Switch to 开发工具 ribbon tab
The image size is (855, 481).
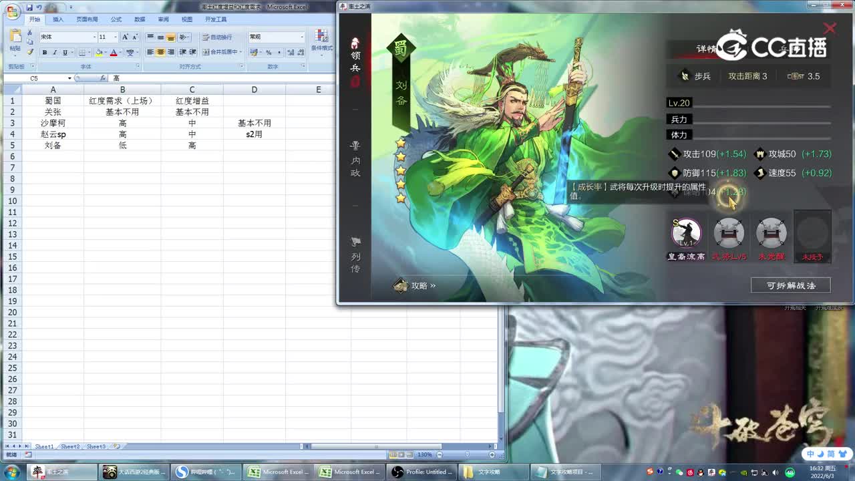216,19
